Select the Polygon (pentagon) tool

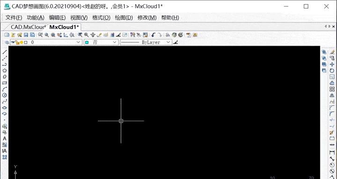[x=5, y=70]
